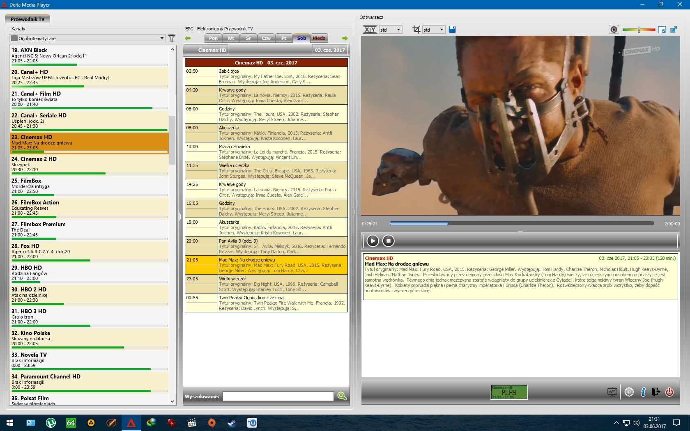Start playback with the play button
This screenshot has height=431, width=690.
tap(373, 241)
